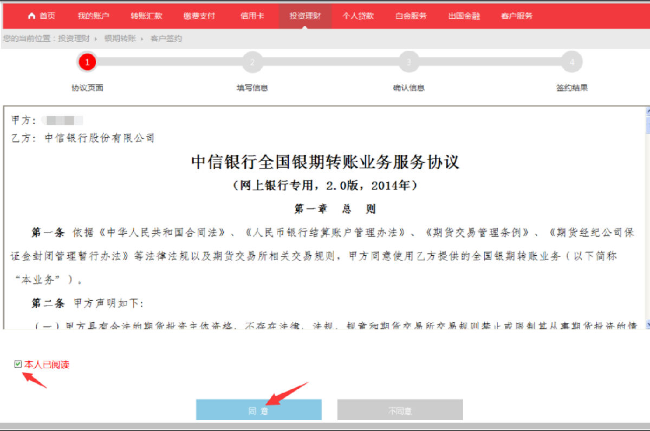This screenshot has height=431, width=650.
Task: Select the 白金服务 menu item
Action: pos(411,16)
